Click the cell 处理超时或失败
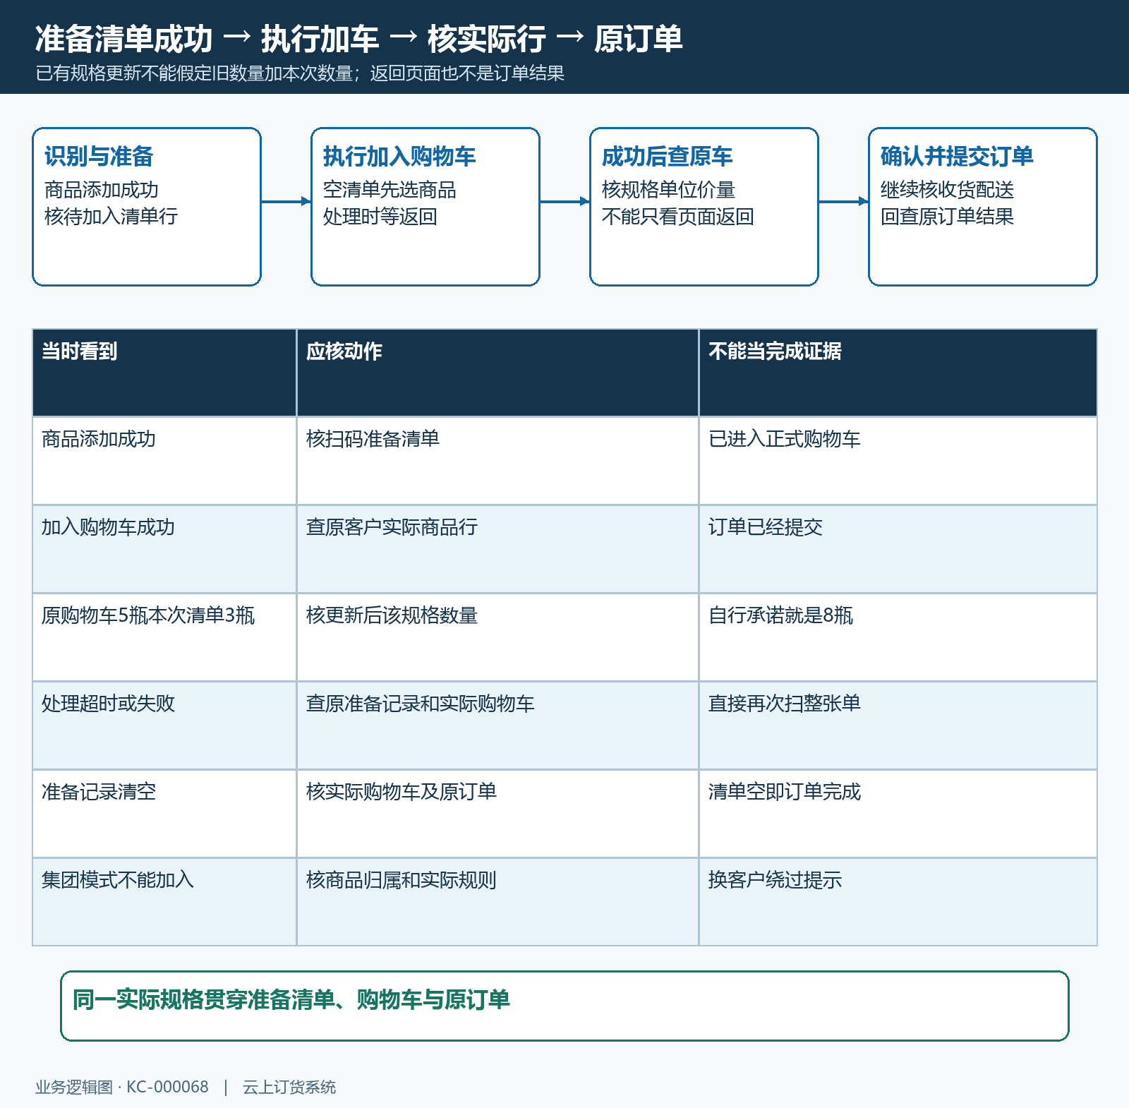Viewport: 1129px width, 1108px height. click(x=164, y=725)
